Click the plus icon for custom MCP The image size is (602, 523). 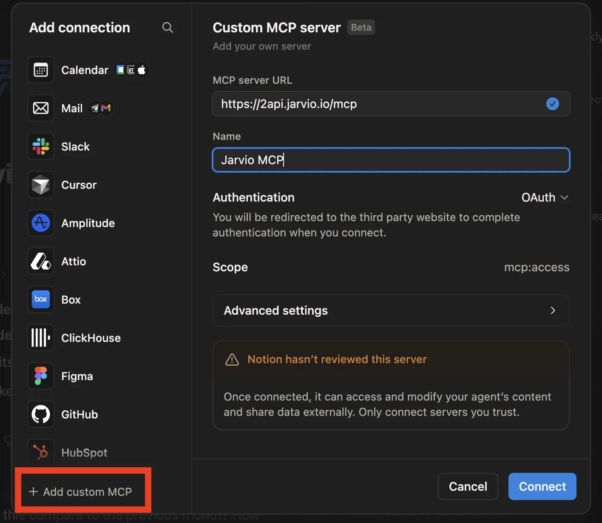(33, 492)
